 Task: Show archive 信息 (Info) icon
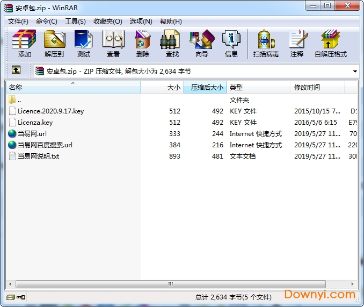(231, 44)
